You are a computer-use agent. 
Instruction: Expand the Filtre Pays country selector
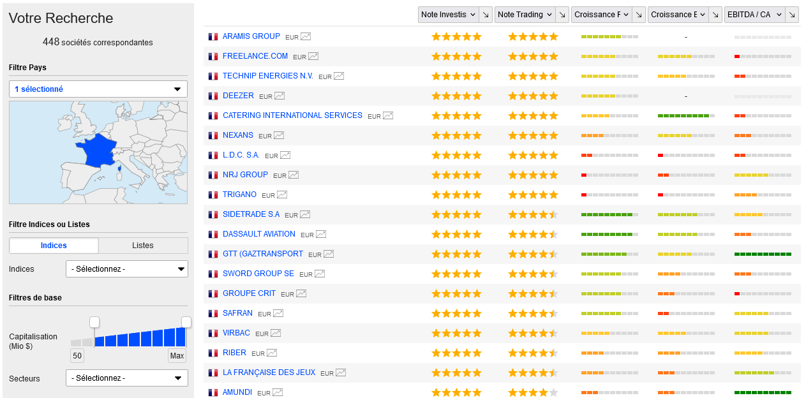[98, 89]
